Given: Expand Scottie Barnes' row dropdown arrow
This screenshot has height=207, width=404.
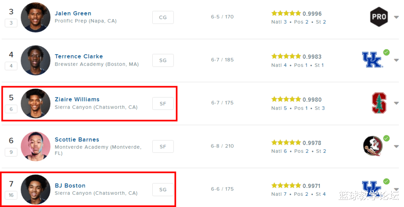Looking at the screenshot, I should [396, 146].
